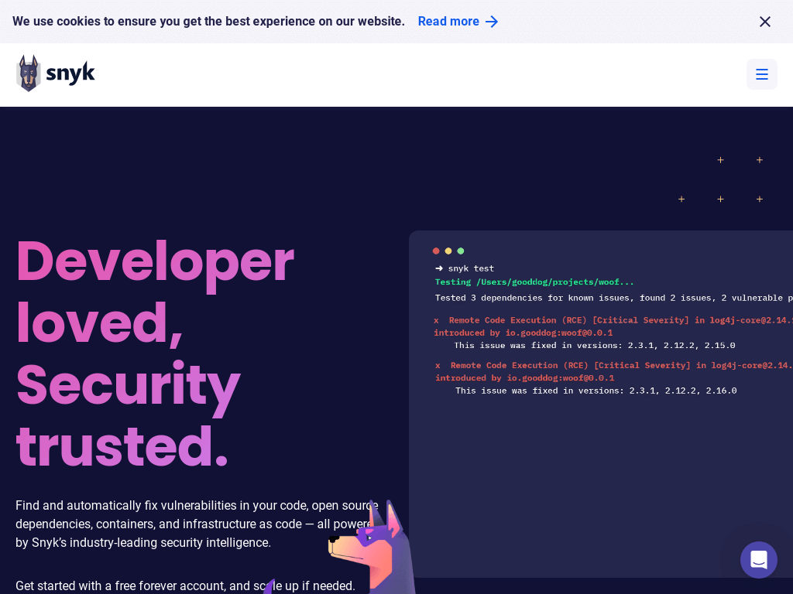Click the green dot in the terminal window
Screen dimensions: 793x594
[x=460, y=251]
